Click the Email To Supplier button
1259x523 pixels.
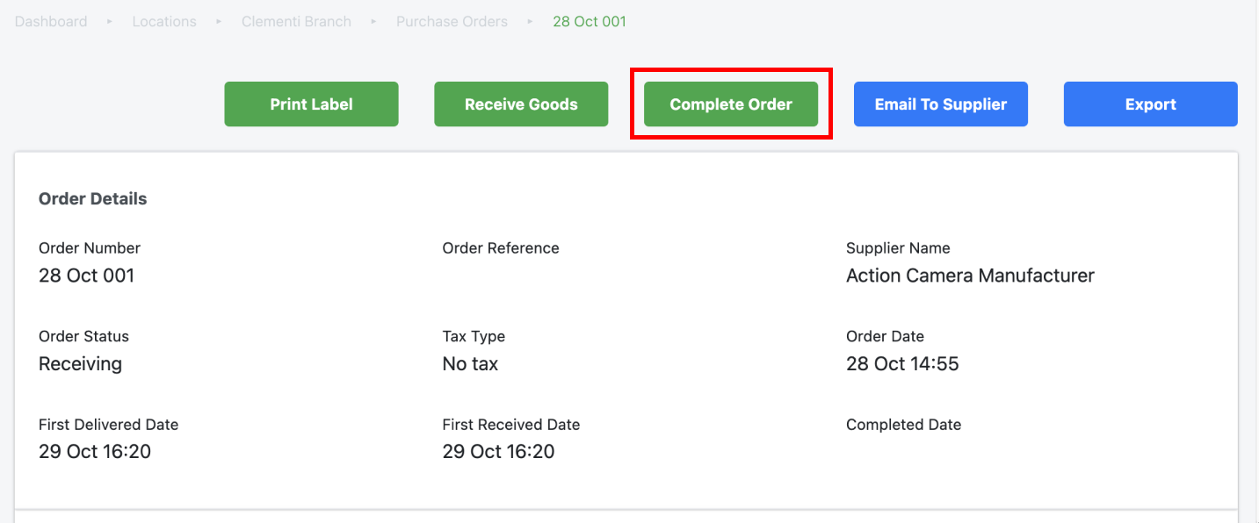click(941, 104)
